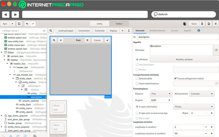Image resolution: width=219 pixels, height=137 pixels.
Task: Click the browser back arrow button
Action: pyautogui.click(x=6, y=15)
